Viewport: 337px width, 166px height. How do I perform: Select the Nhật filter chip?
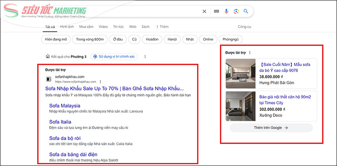(190, 40)
